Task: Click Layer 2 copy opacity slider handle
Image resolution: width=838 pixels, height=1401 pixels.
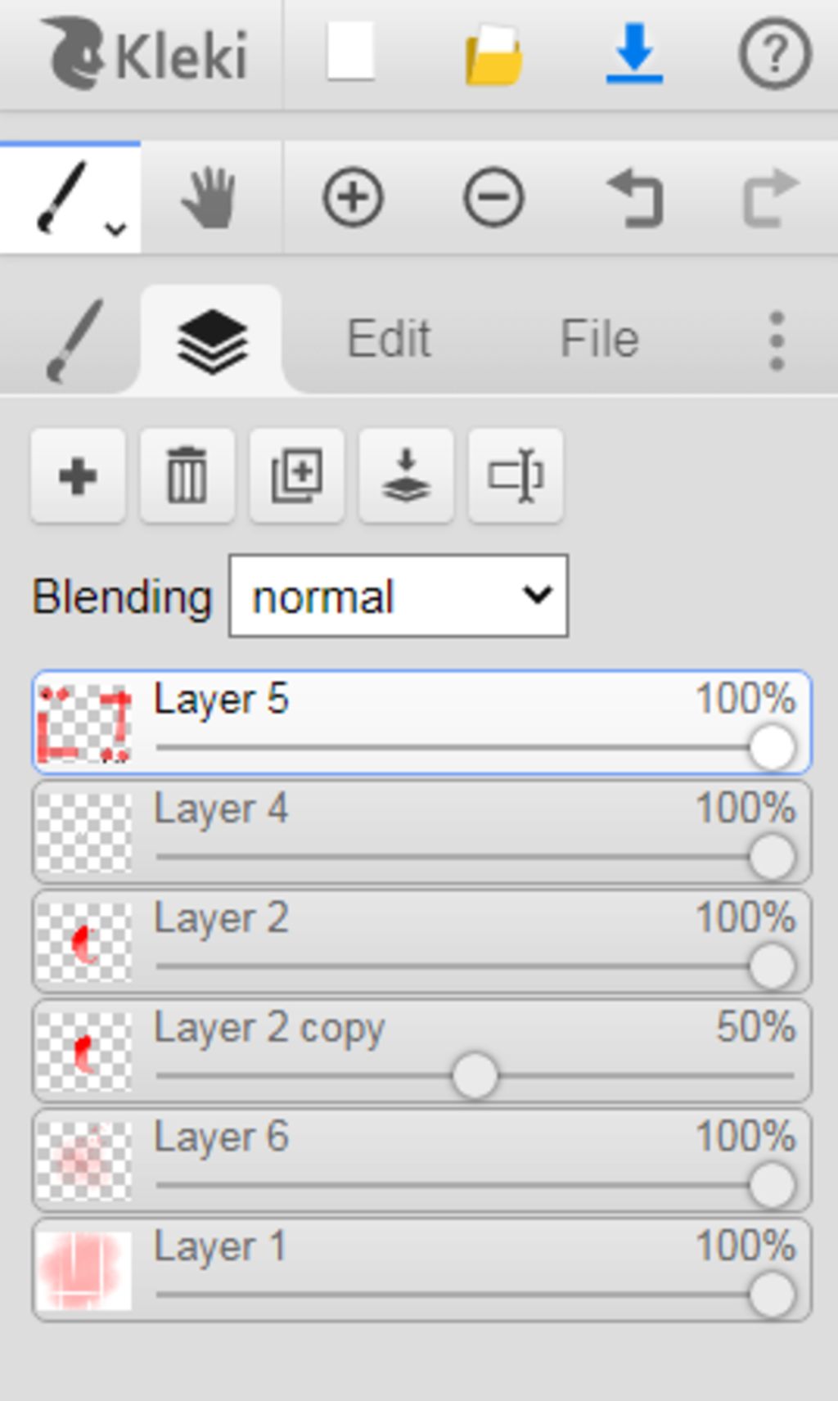Action: pyautogui.click(x=475, y=1075)
